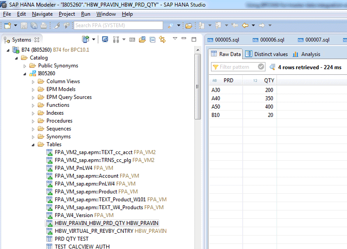Click the Filter pattern input field
Screen dimensions: 347x249
pos(237,67)
